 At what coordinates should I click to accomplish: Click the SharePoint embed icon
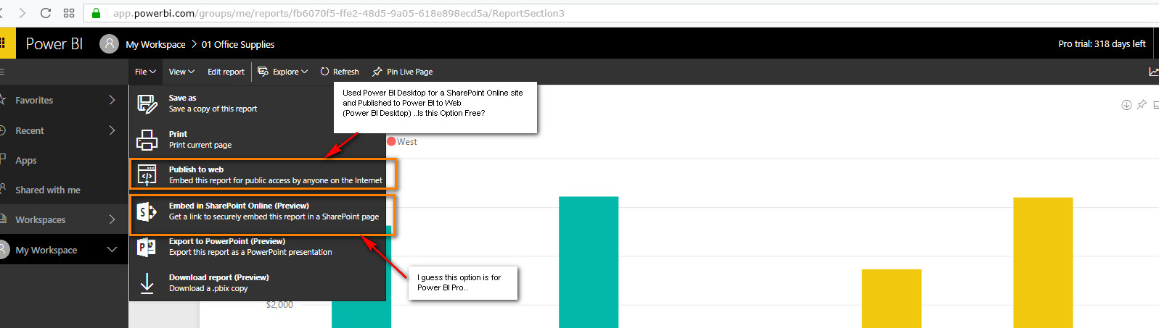(x=147, y=211)
